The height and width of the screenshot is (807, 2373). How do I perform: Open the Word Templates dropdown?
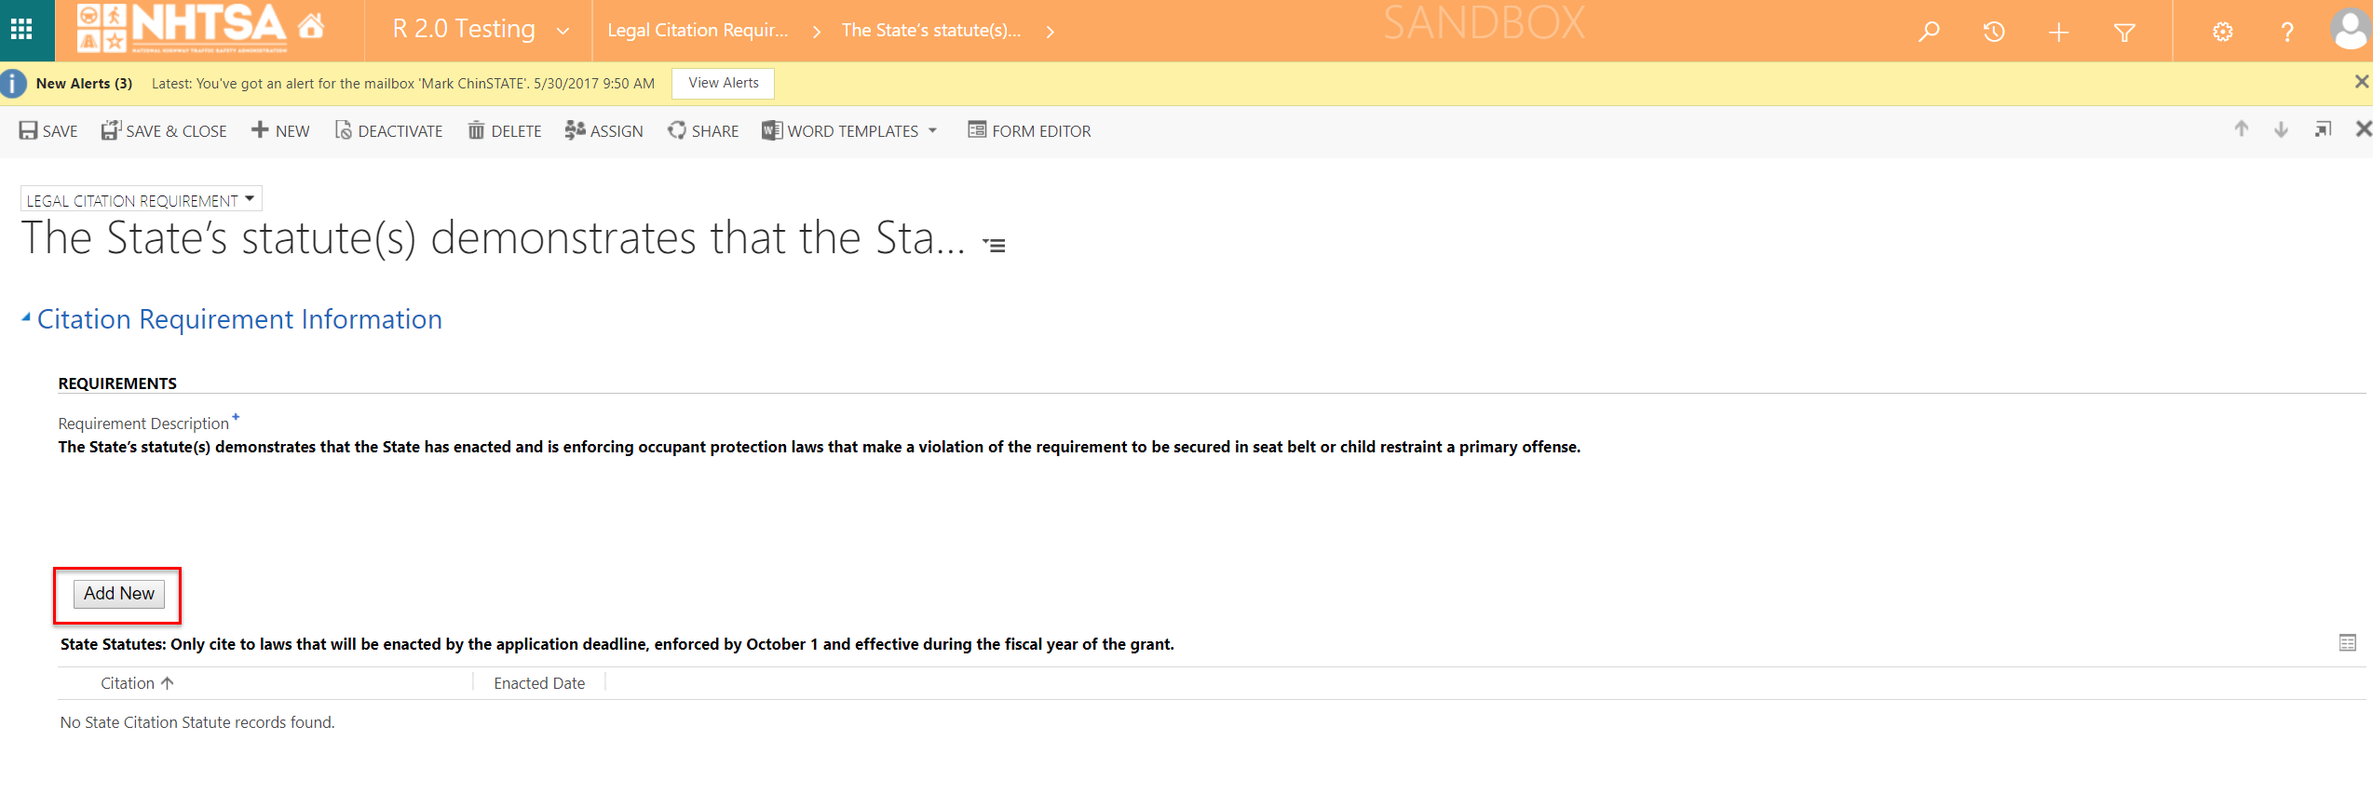coord(850,131)
